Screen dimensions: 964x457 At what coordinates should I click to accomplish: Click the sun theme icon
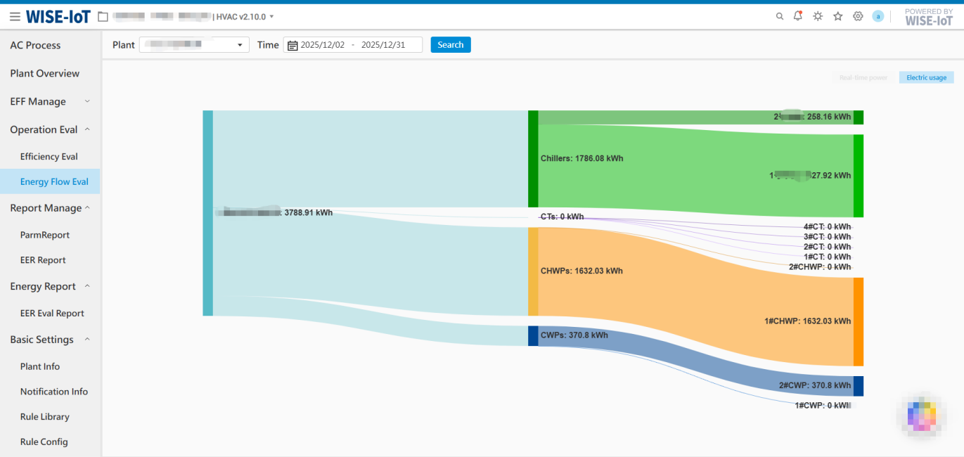pos(818,16)
